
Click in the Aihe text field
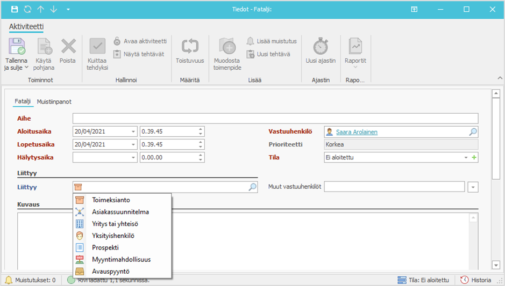click(x=275, y=119)
